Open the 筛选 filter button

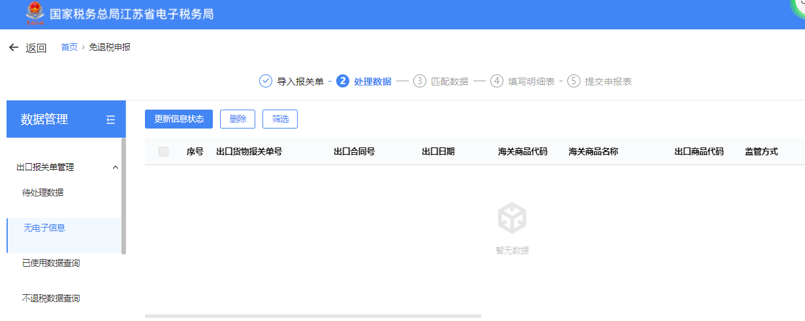[280, 119]
